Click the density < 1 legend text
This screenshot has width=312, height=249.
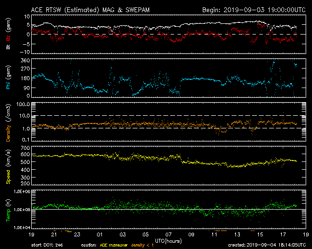coord(142,245)
